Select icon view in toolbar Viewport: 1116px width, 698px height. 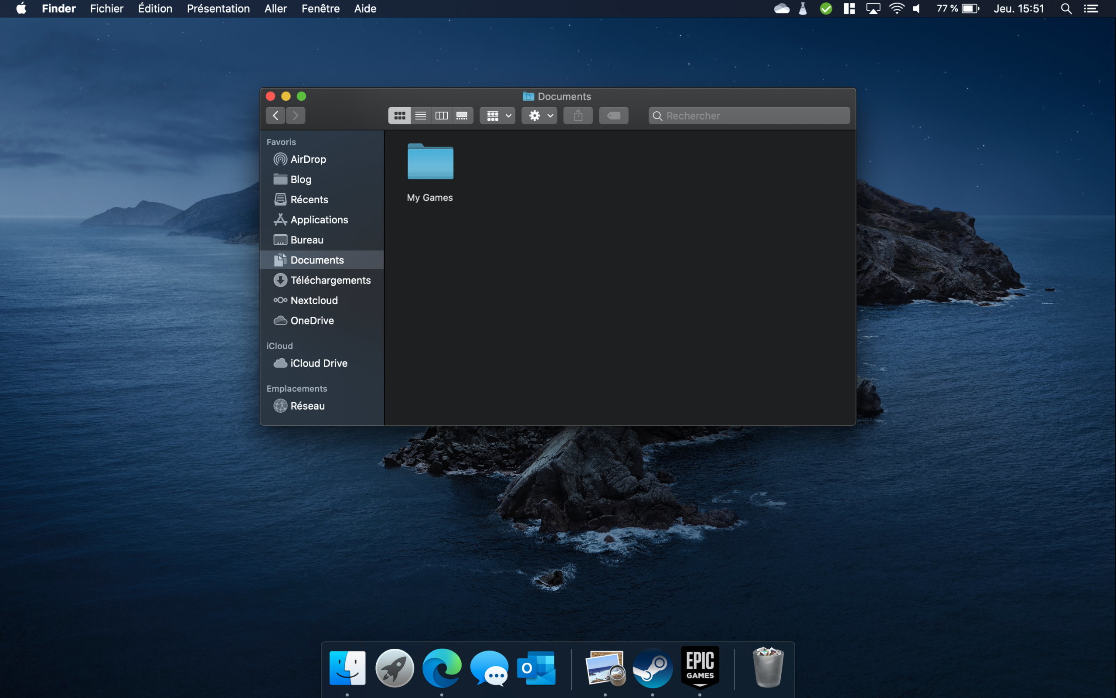(399, 116)
